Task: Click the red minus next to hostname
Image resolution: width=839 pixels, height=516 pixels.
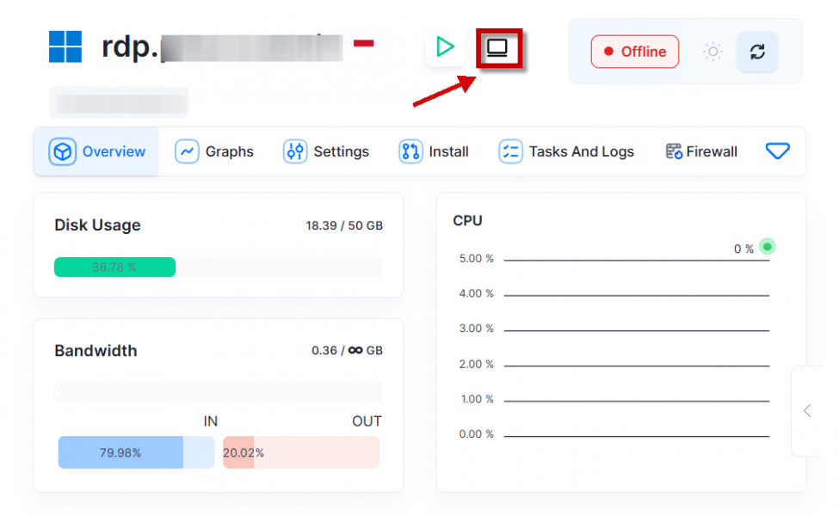Action: (x=363, y=42)
